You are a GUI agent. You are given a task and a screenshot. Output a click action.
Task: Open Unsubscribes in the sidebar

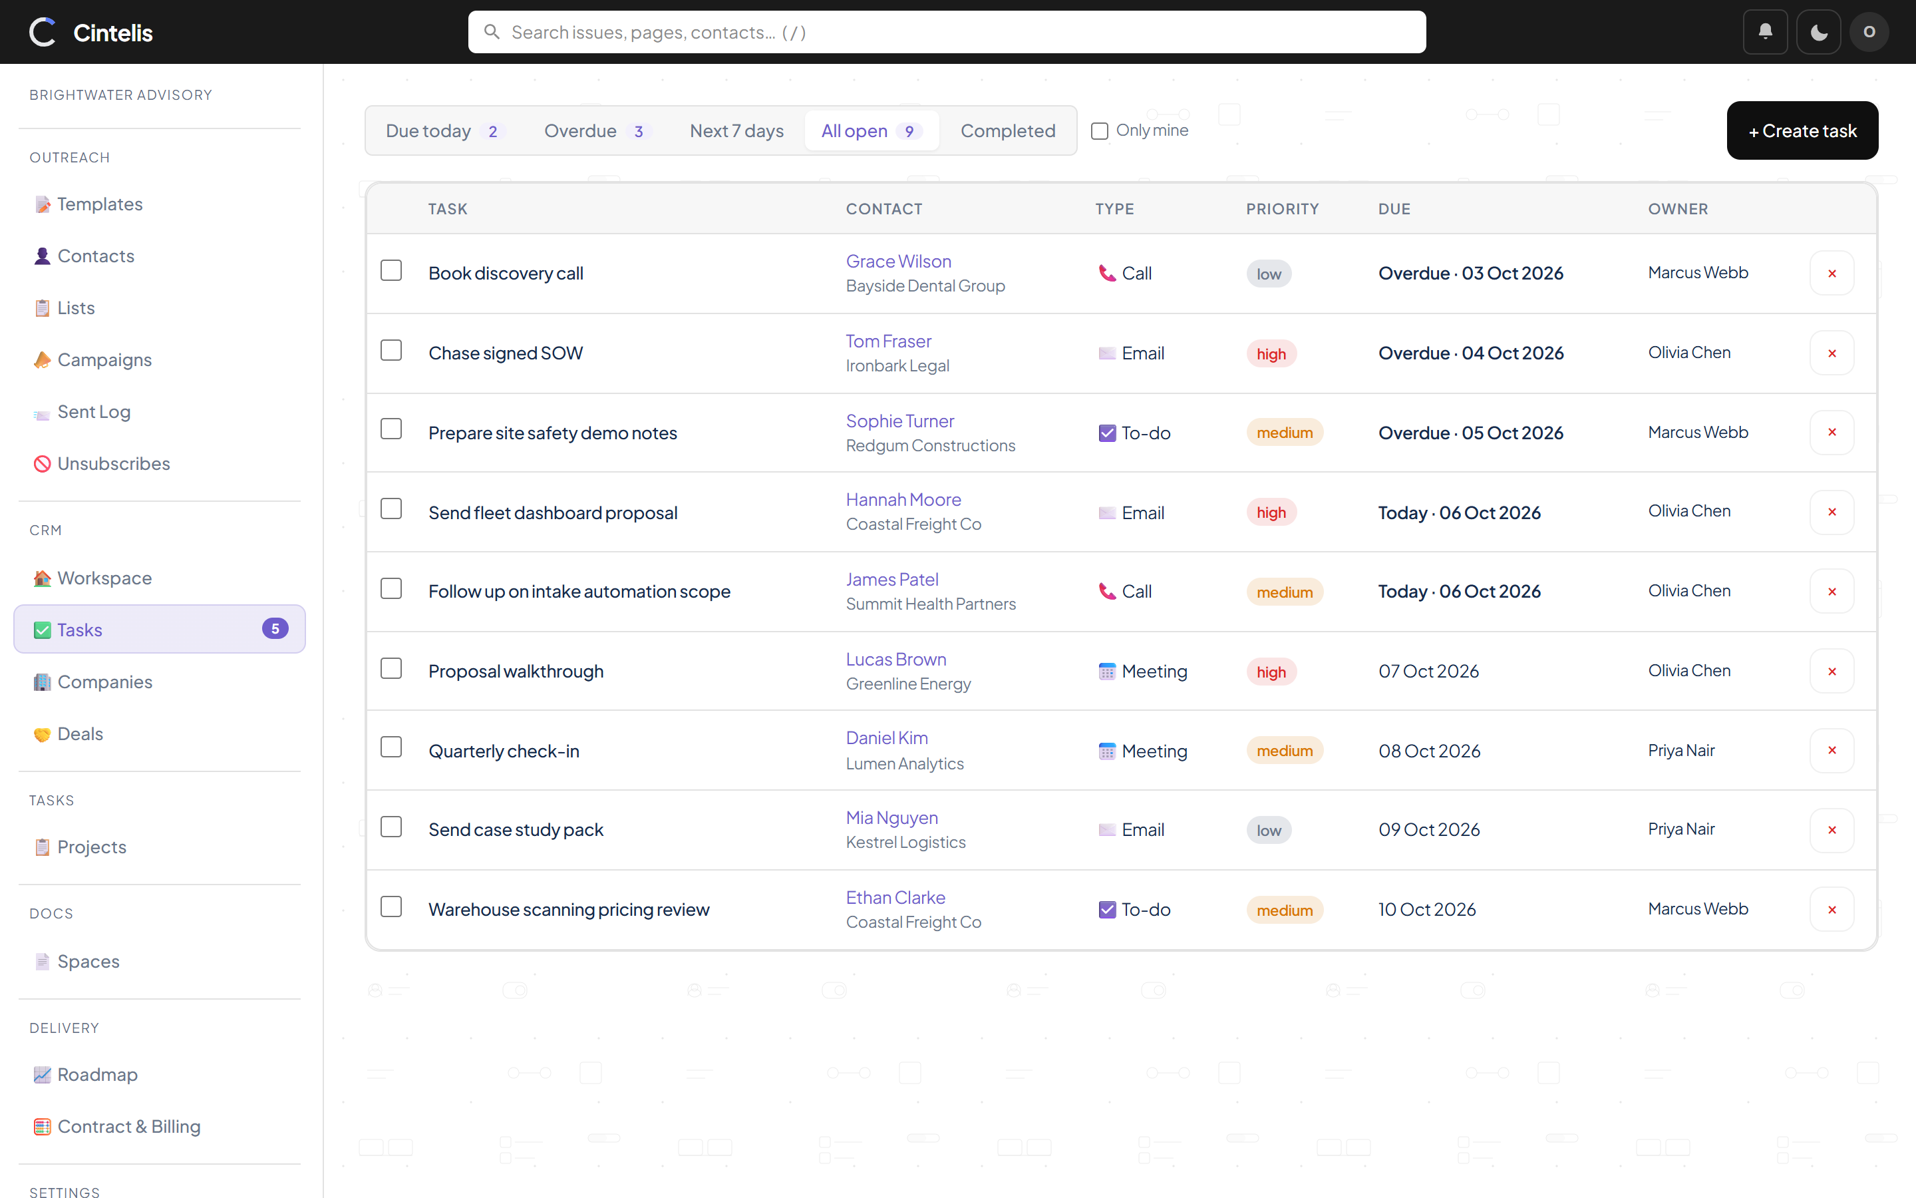click(x=159, y=463)
